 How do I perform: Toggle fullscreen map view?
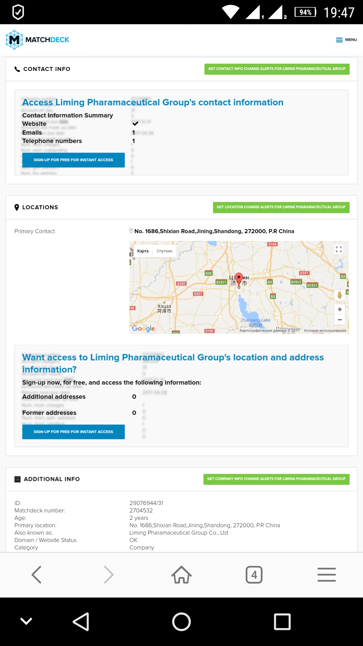(x=339, y=249)
